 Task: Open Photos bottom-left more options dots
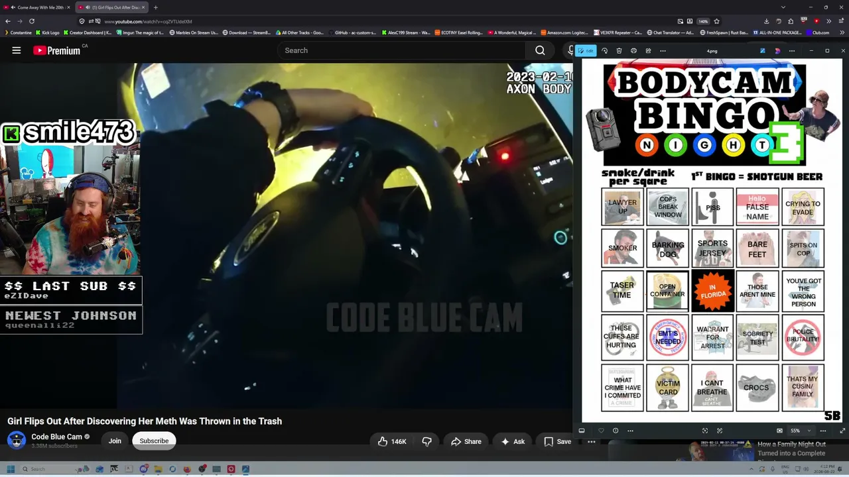[x=630, y=431]
